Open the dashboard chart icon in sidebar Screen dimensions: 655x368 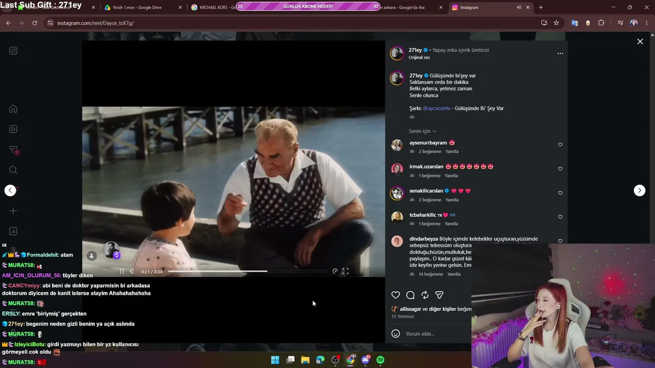tap(13, 232)
